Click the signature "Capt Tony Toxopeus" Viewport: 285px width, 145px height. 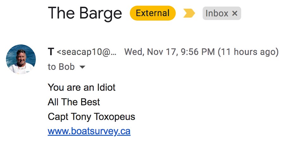click(92, 117)
